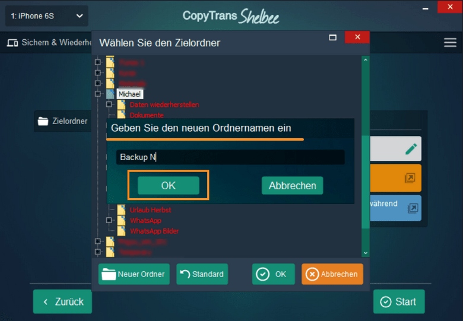Image resolution: width=463 pixels, height=321 pixels.
Task: Select the Michael folder
Action: point(129,94)
